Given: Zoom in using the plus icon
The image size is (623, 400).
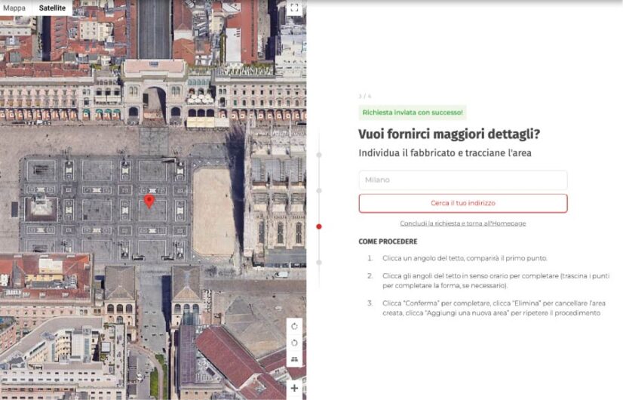Looking at the screenshot, I should (295, 388).
